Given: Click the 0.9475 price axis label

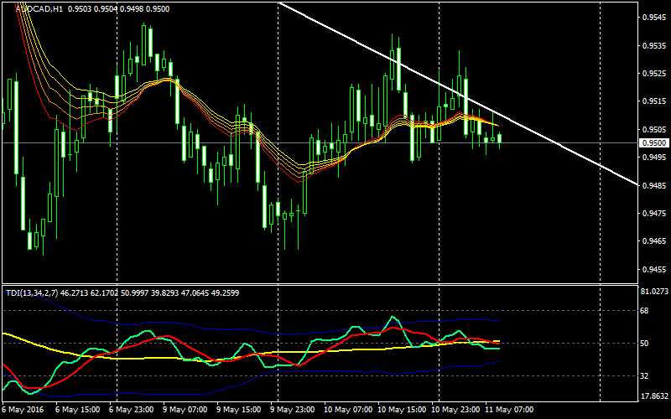Looking at the screenshot, I should (x=651, y=214).
